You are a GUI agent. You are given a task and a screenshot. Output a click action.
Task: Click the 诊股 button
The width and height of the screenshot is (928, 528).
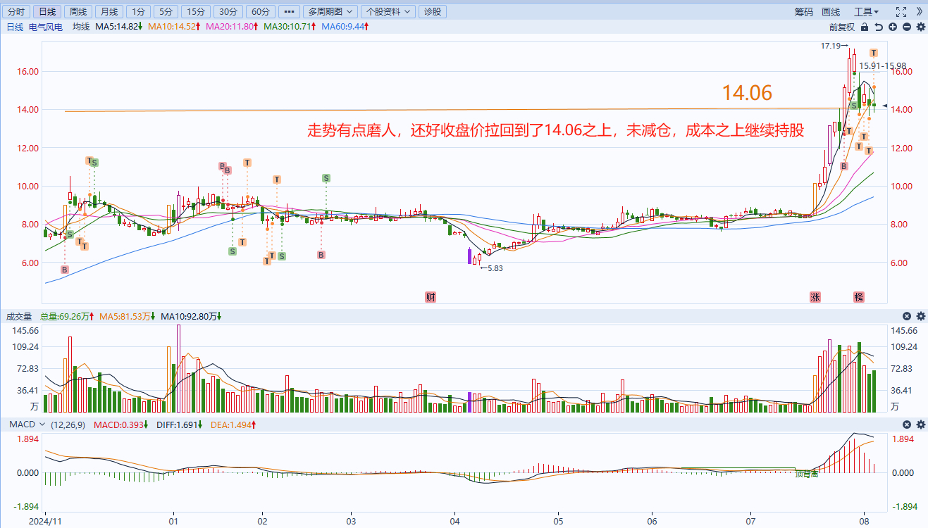coord(432,11)
